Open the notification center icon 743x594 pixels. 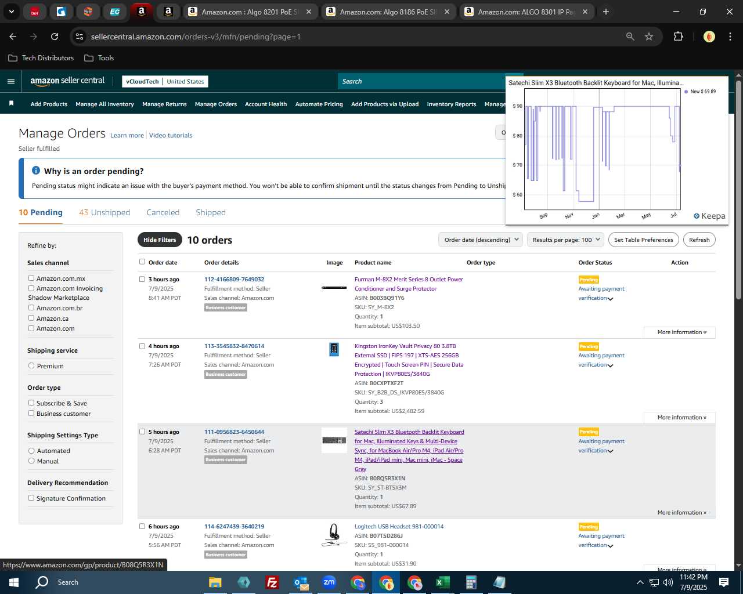pyautogui.click(x=724, y=582)
